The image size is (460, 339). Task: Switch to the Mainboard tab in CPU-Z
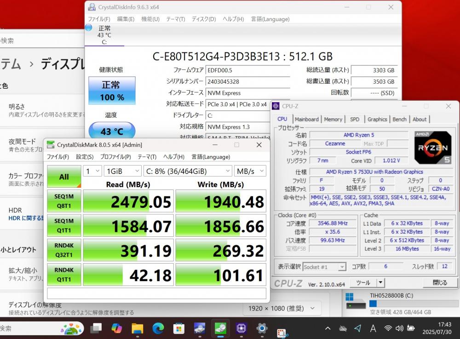coord(306,119)
